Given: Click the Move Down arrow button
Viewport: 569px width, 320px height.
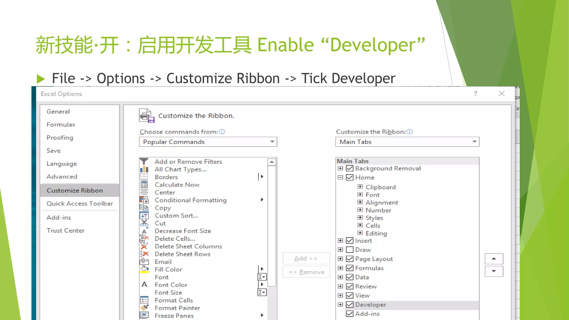Looking at the screenshot, I should tap(494, 271).
